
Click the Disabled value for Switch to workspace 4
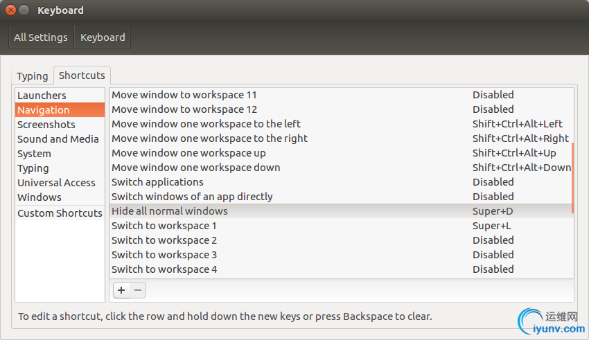[x=493, y=269]
